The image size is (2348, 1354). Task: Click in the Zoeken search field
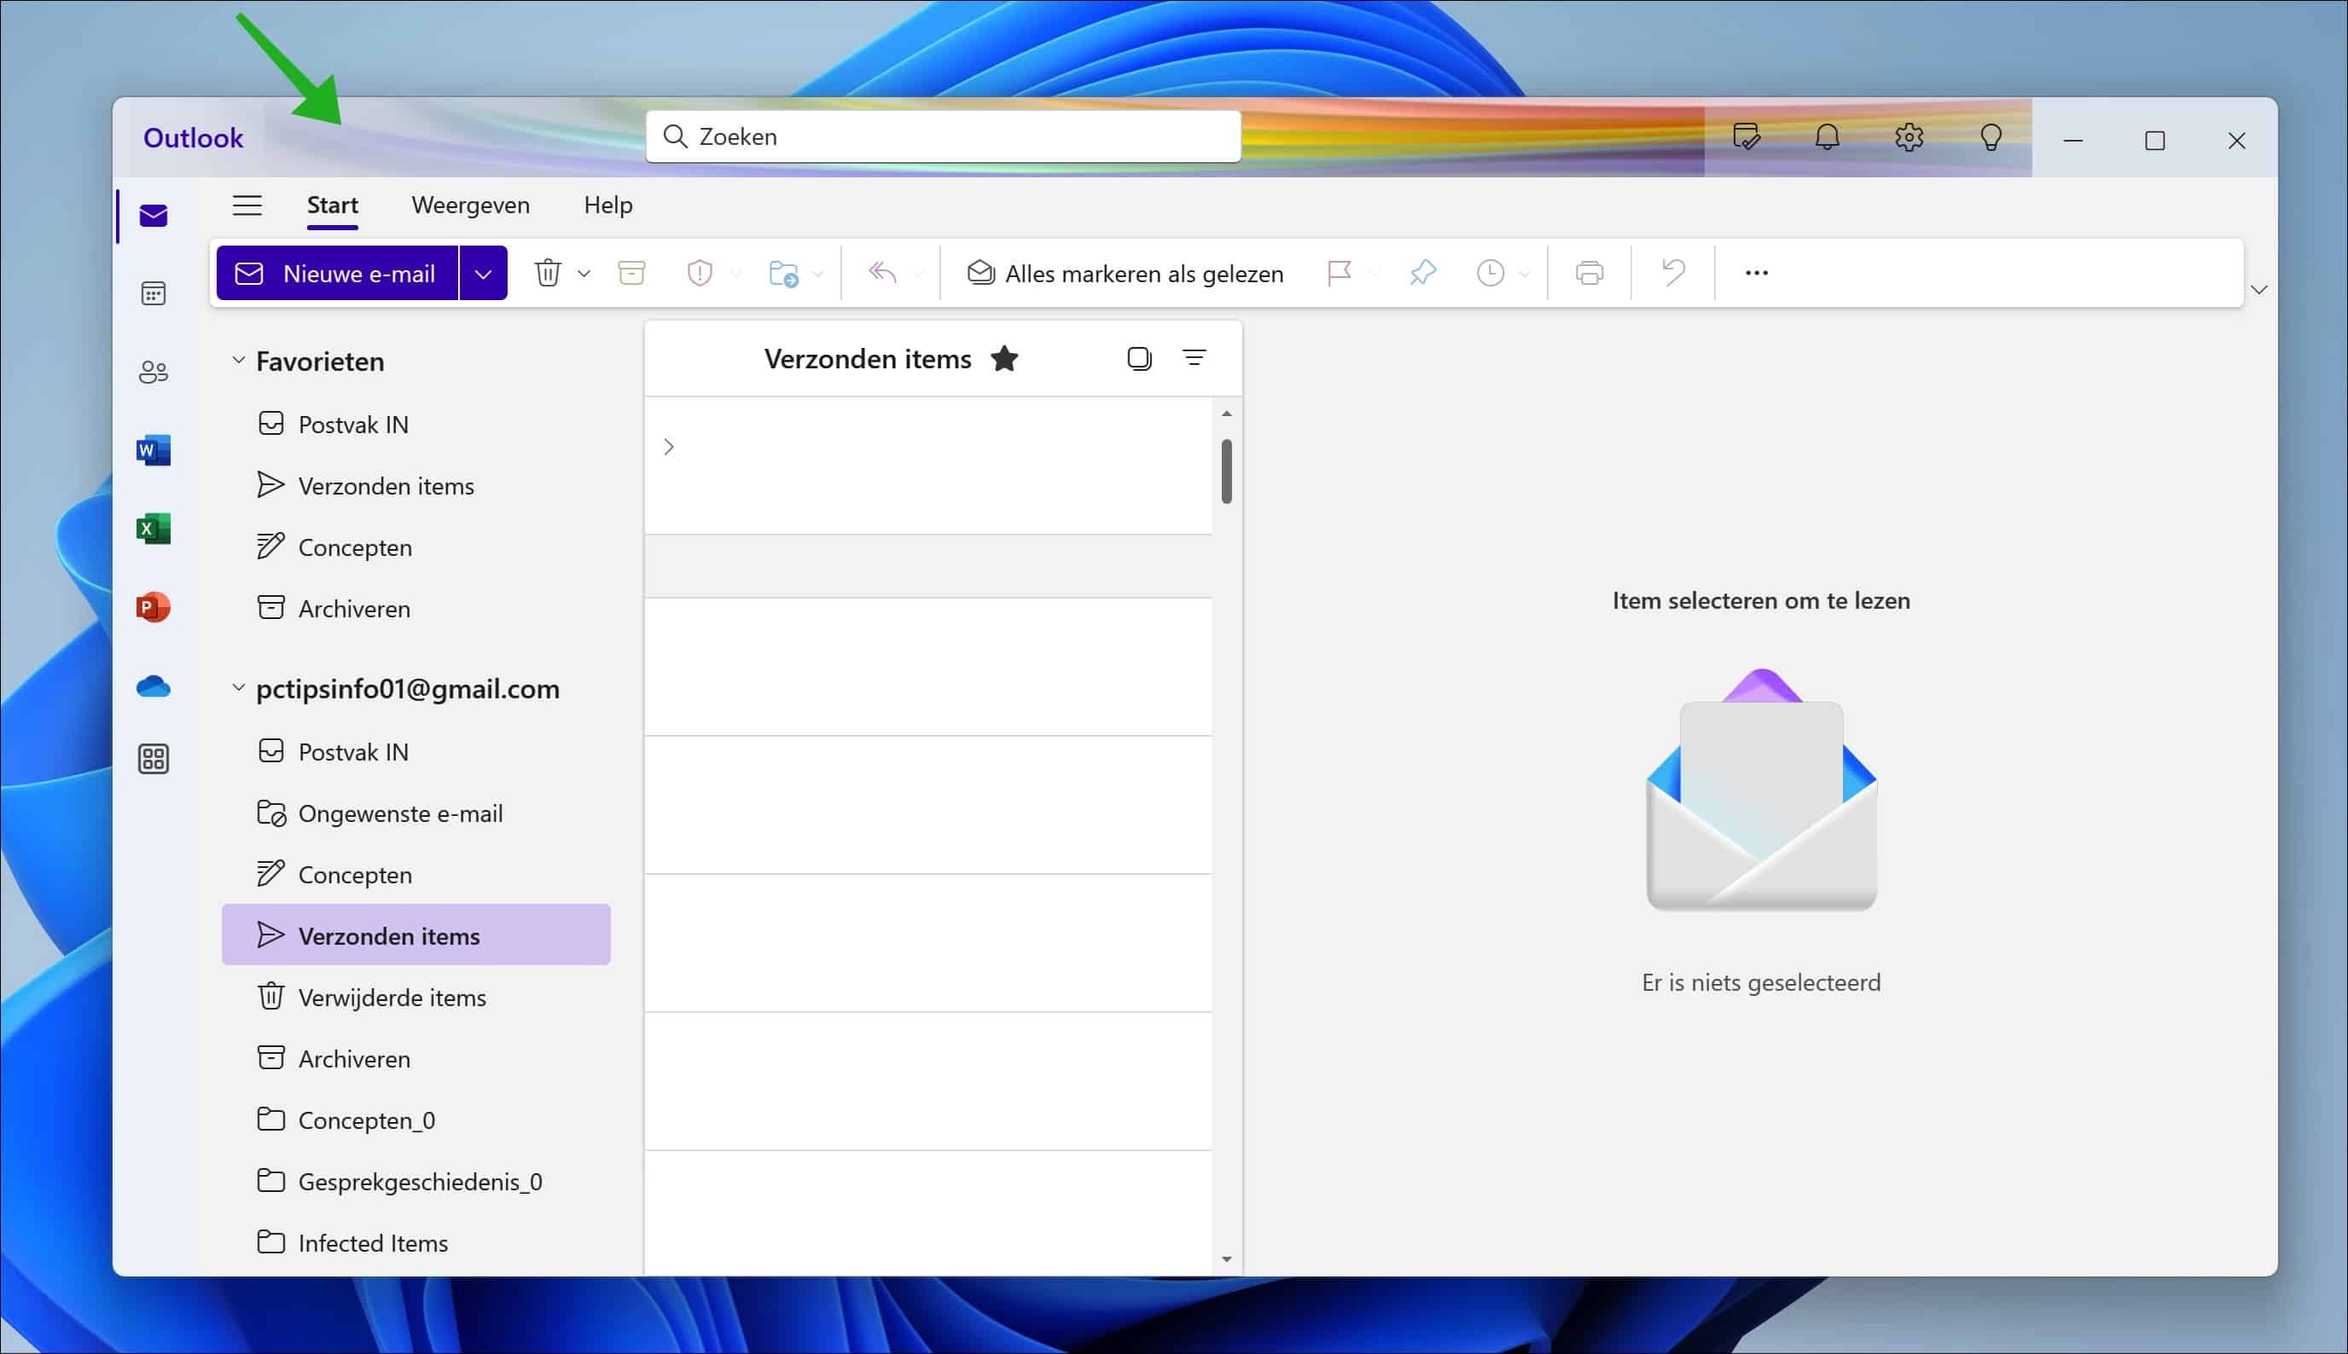944,136
